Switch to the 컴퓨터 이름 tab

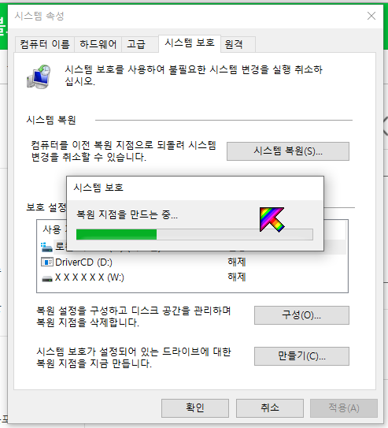pyautogui.click(x=45, y=44)
